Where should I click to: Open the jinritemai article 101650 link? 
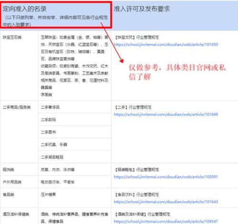tap(166, 44)
